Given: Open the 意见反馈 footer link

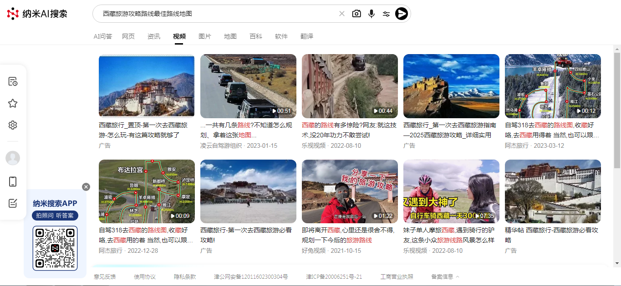Looking at the screenshot, I should 105,276.
